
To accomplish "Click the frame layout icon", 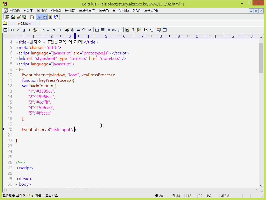I will (165, 30).
